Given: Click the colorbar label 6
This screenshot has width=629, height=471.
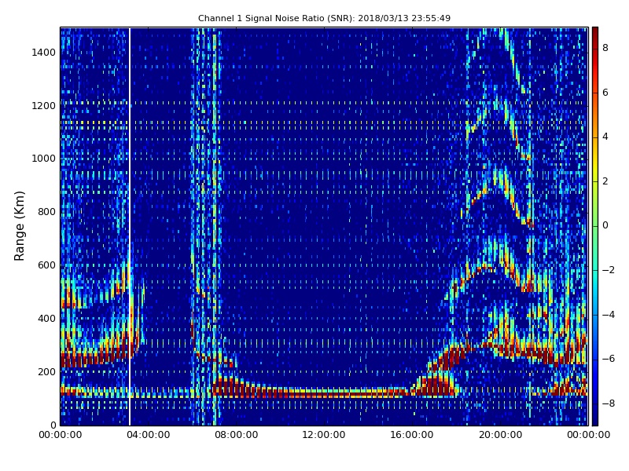Looking at the screenshot, I should pyautogui.click(x=605, y=93).
